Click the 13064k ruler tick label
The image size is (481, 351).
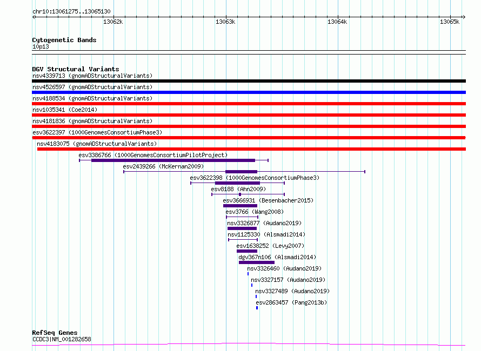(337, 22)
